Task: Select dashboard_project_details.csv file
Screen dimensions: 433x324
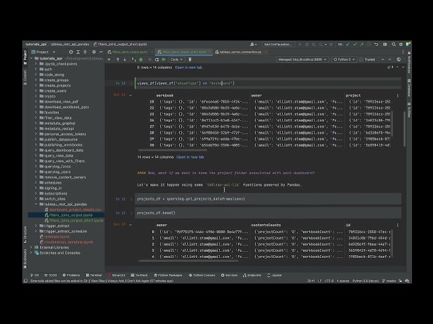Action: coord(74,210)
